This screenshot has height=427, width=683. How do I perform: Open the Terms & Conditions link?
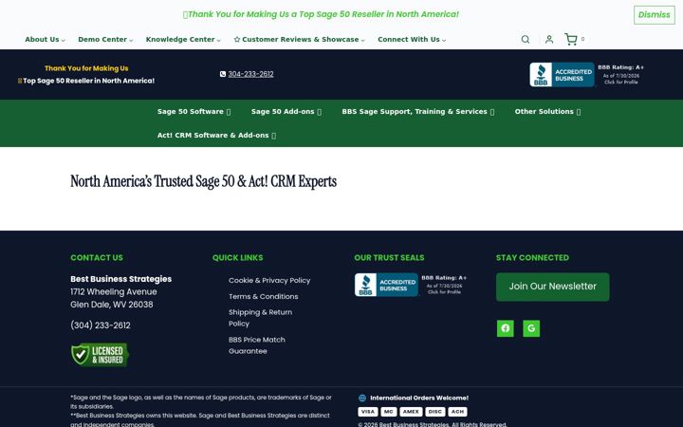click(263, 296)
